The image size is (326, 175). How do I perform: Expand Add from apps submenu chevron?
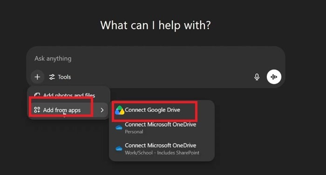coord(102,110)
